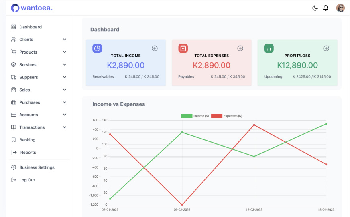Image resolution: width=350 pixels, height=217 pixels.
Task: Click Log Out in the sidebar
Action: (x=27, y=180)
